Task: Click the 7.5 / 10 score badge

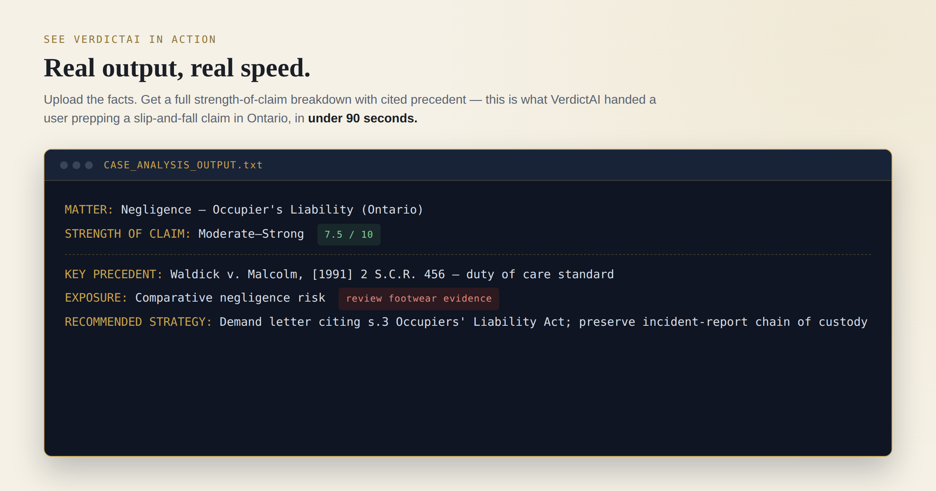Action: [x=349, y=235]
